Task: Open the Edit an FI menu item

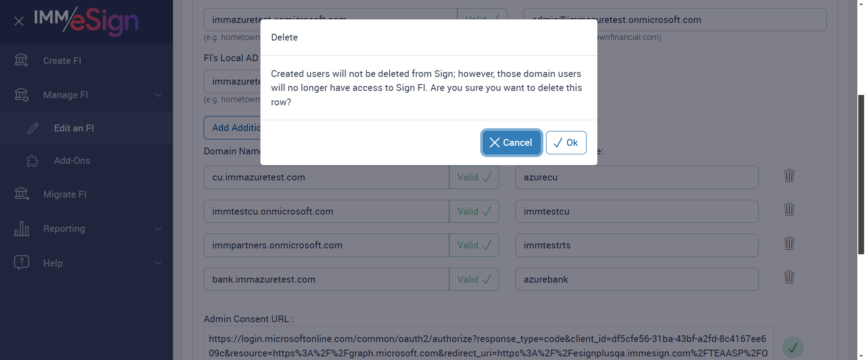Action: pyautogui.click(x=74, y=128)
